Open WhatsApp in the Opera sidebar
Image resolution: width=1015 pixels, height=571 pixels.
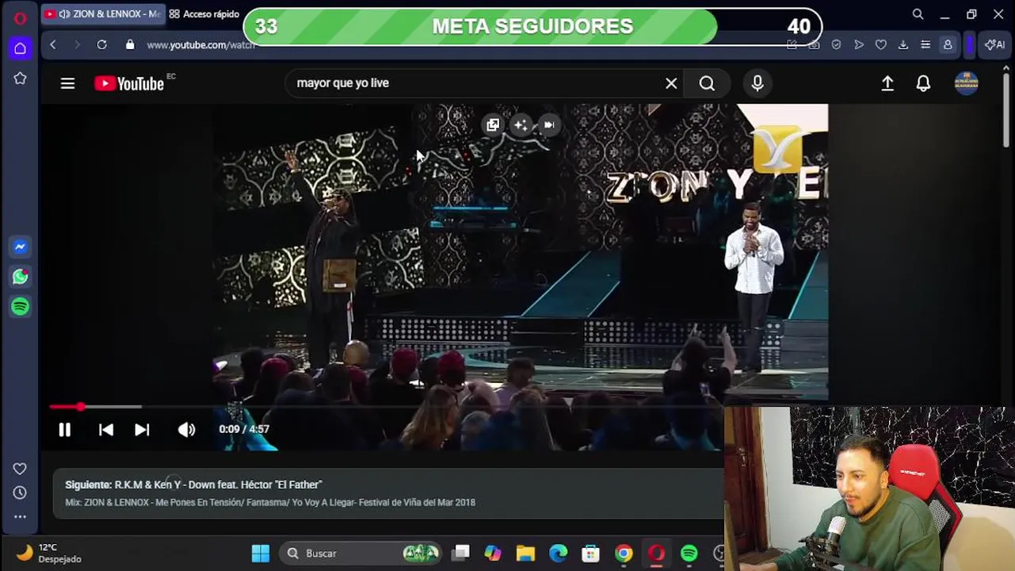(x=21, y=276)
